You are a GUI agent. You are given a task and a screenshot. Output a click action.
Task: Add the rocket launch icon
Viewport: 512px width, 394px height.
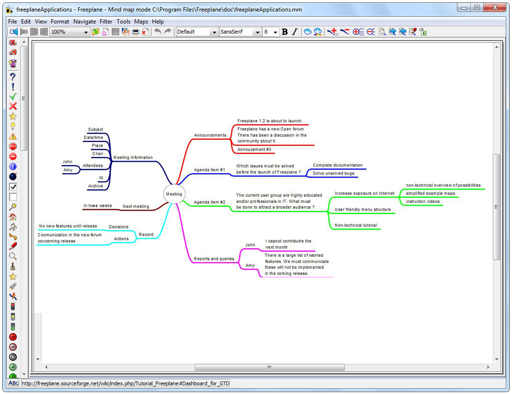[x=13, y=287]
